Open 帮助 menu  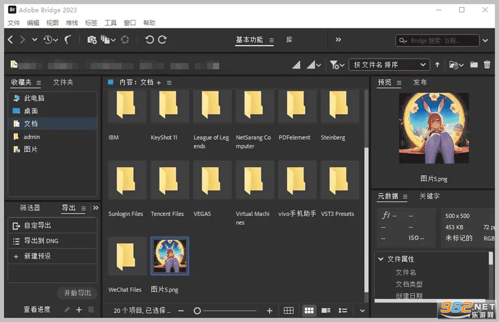[x=149, y=23]
